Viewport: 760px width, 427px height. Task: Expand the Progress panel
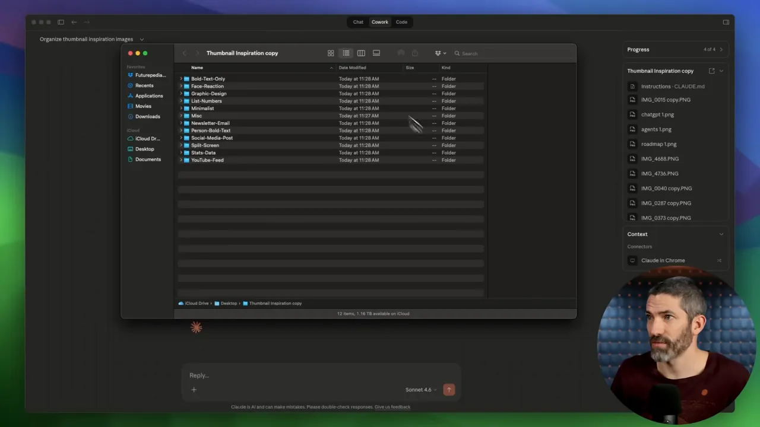[x=721, y=49]
